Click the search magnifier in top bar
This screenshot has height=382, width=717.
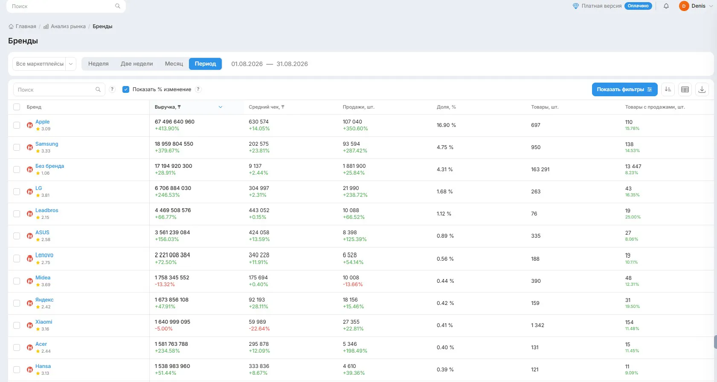(118, 6)
